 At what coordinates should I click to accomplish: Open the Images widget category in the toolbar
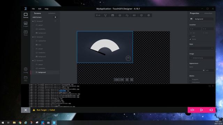[x=113, y=15]
